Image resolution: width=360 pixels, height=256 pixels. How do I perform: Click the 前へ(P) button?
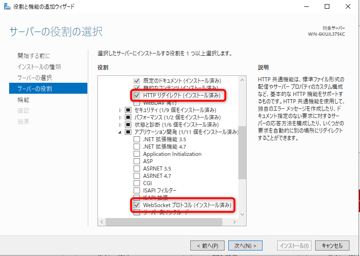pyautogui.click(x=207, y=245)
